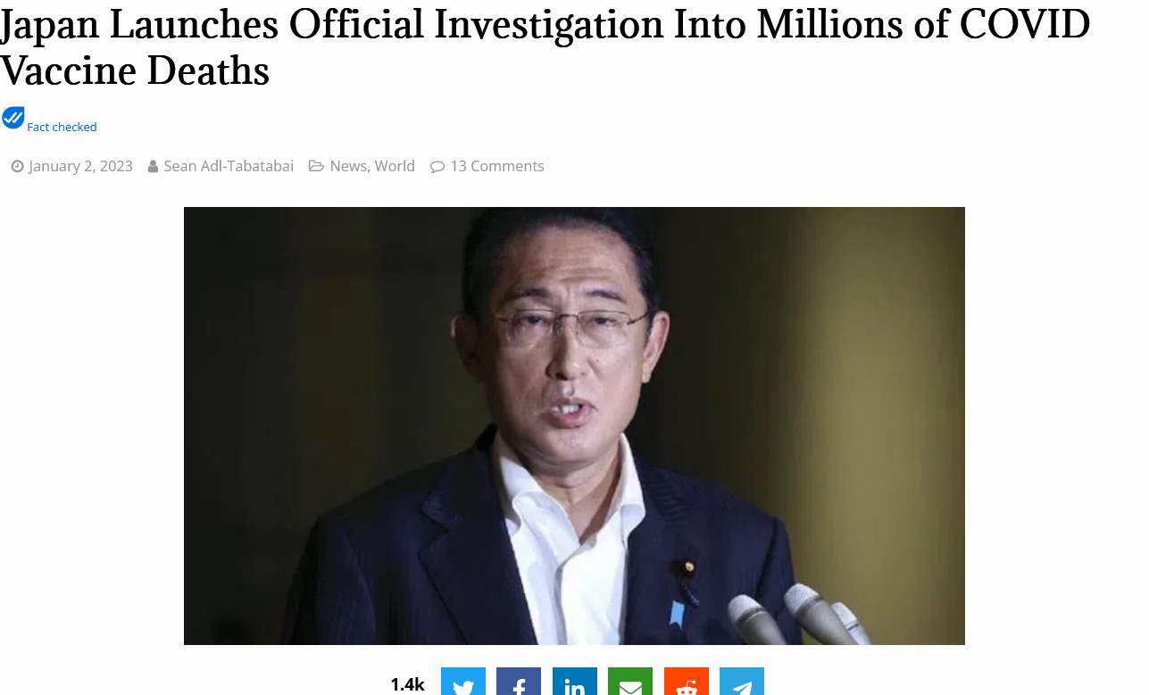Jump to the 13 Comments section
Image resolution: width=1149 pixels, height=695 pixels.
(x=497, y=166)
